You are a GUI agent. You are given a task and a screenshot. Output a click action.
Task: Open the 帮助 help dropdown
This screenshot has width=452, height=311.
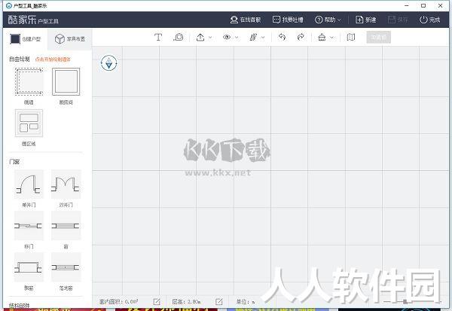click(328, 20)
